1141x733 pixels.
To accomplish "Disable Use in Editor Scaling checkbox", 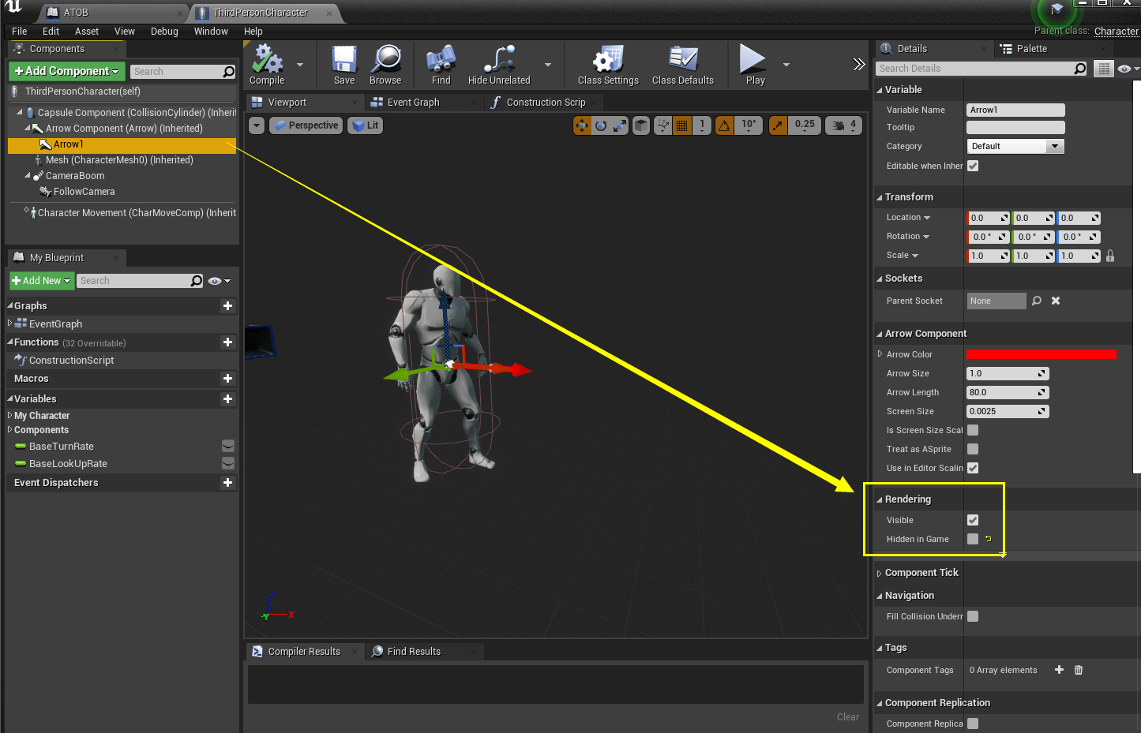I will click(x=973, y=468).
